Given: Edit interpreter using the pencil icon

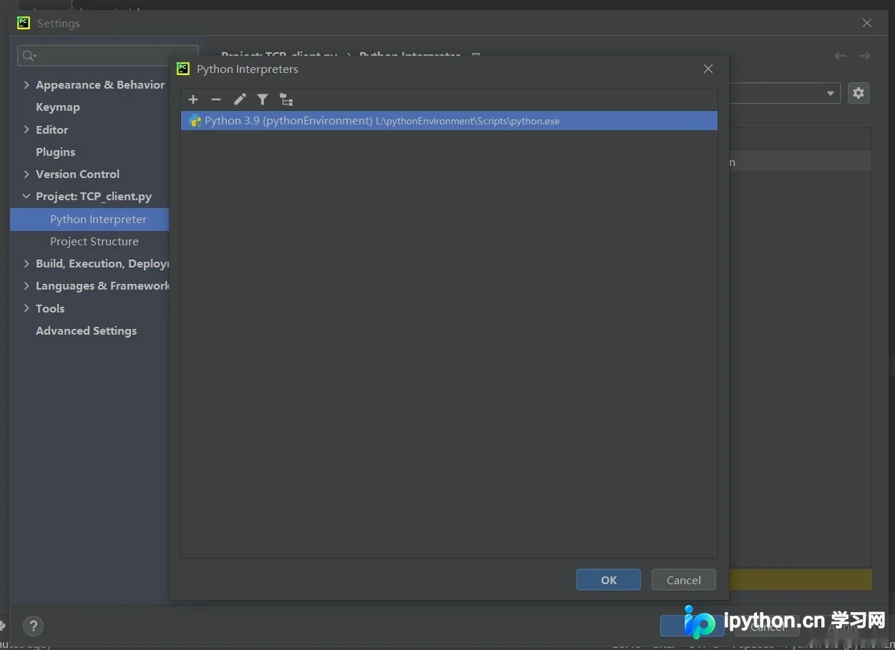Looking at the screenshot, I should 240,99.
